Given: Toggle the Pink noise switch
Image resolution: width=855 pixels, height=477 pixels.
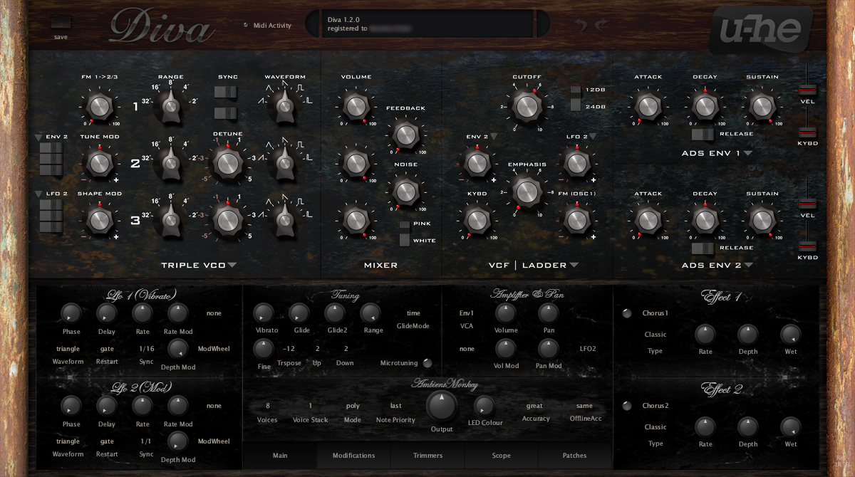Looking at the screenshot, I should click(405, 224).
